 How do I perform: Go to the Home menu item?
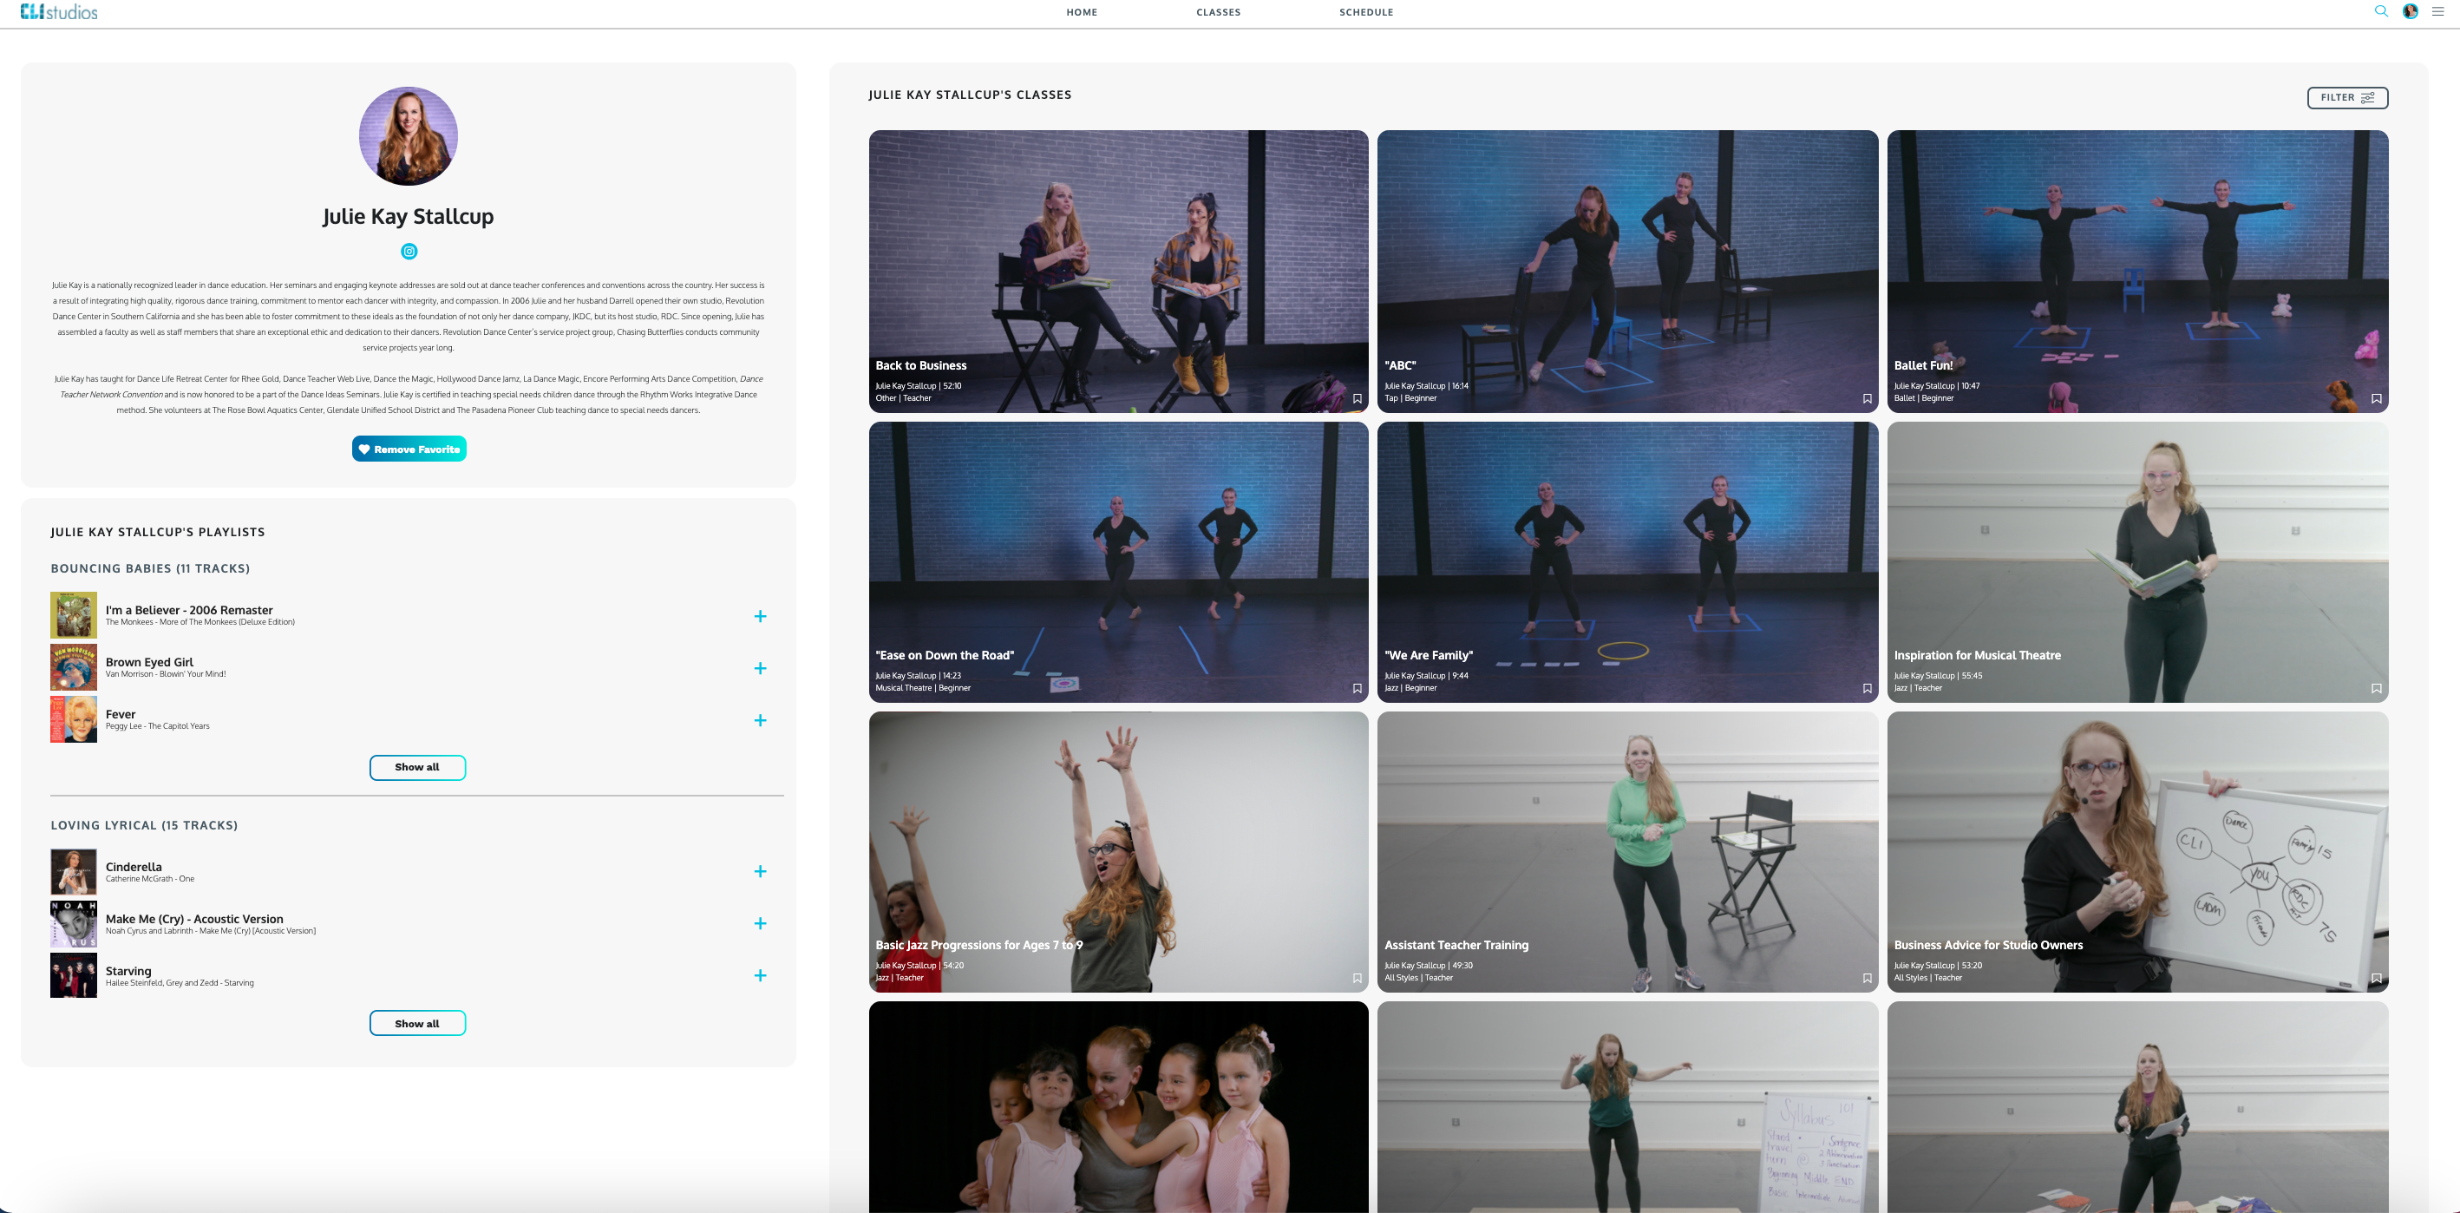tap(1082, 12)
